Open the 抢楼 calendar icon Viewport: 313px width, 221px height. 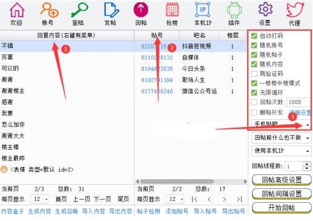(172, 10)
